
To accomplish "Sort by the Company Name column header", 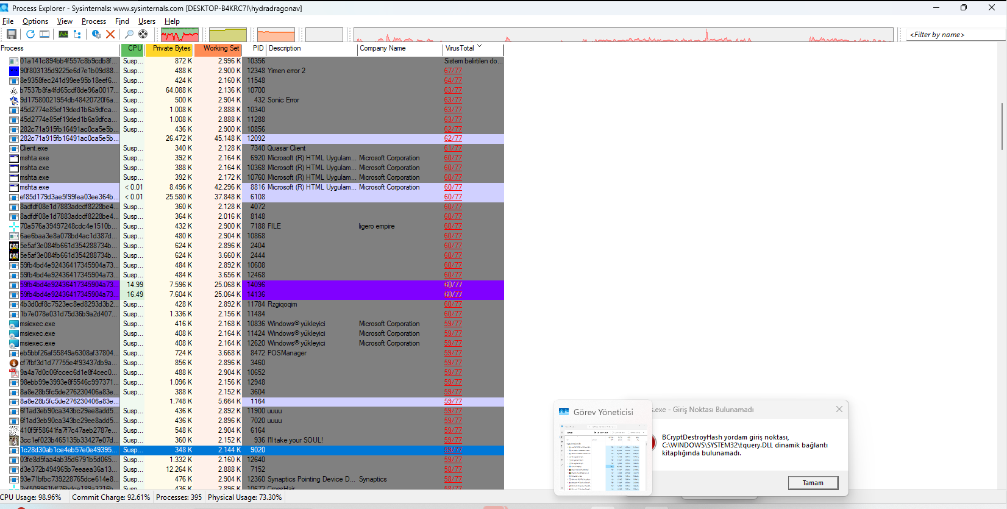I will 400,49.
